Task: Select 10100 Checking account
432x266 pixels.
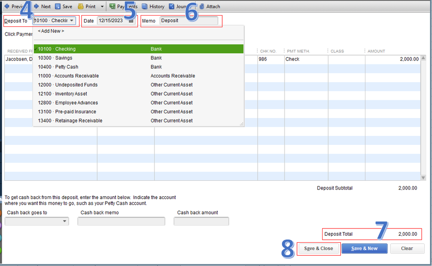Action: pos(138,49)
